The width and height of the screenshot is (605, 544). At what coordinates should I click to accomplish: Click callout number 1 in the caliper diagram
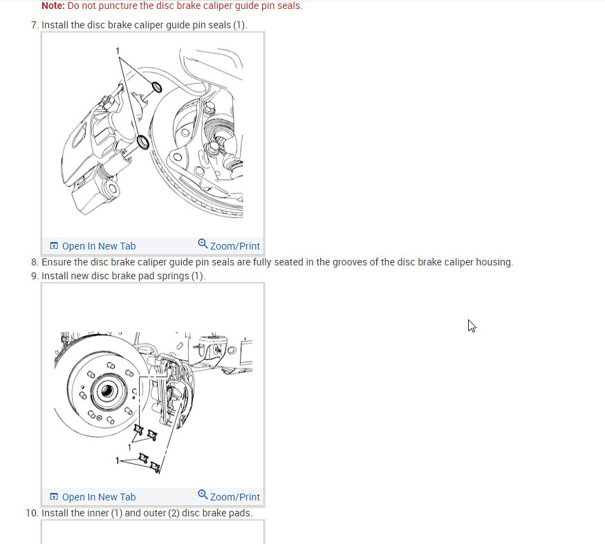click(x=118, y=50)
